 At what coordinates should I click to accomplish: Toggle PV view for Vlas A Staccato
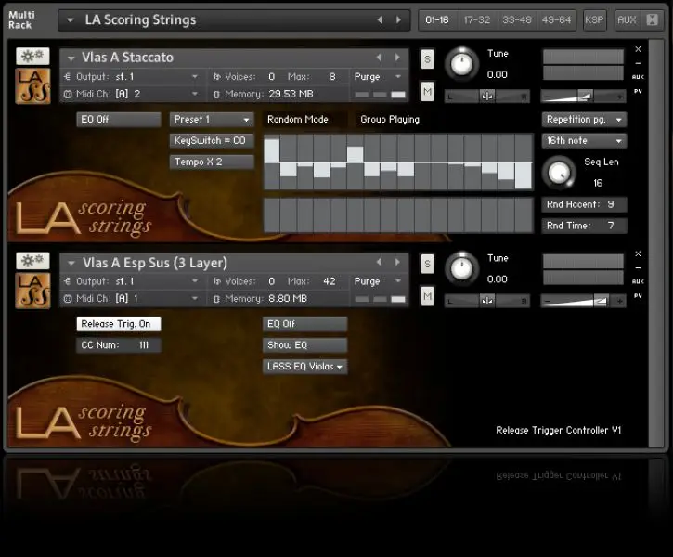click(639, 91)
